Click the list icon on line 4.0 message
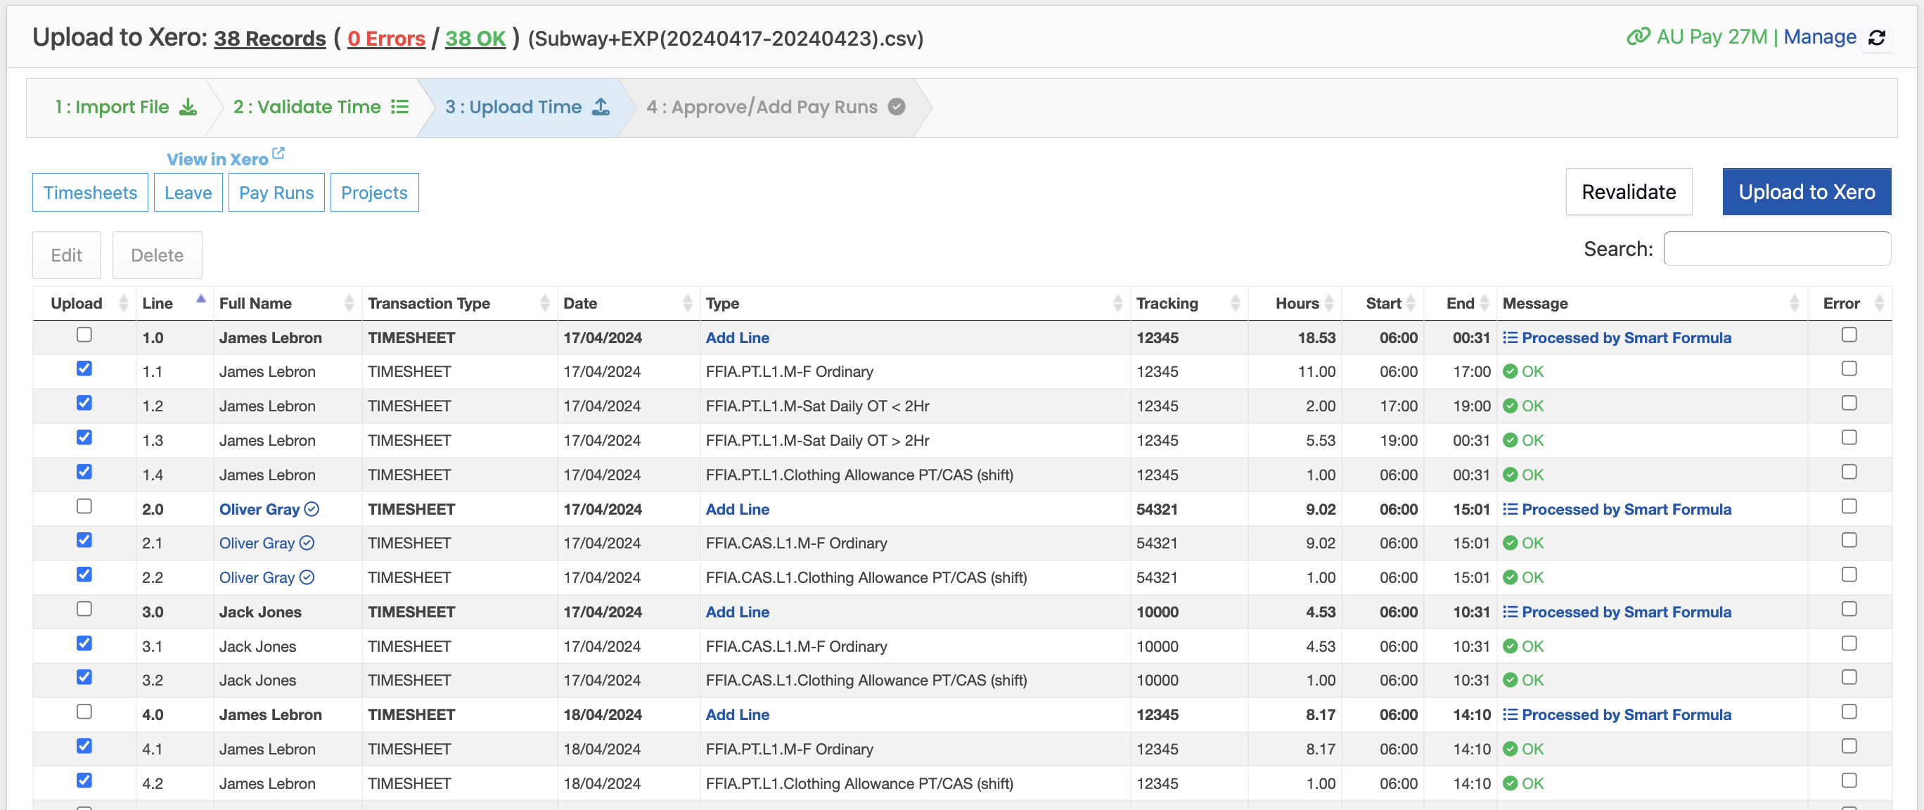This screenshot has height=810, width=1924. click(1510, 714)
